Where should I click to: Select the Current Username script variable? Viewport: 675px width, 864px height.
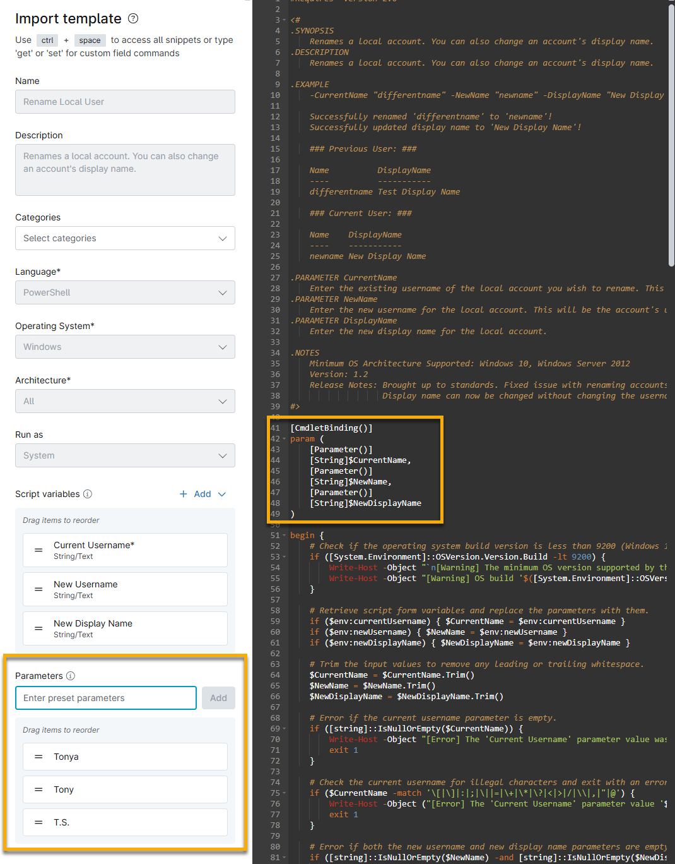tap(125, 550)
